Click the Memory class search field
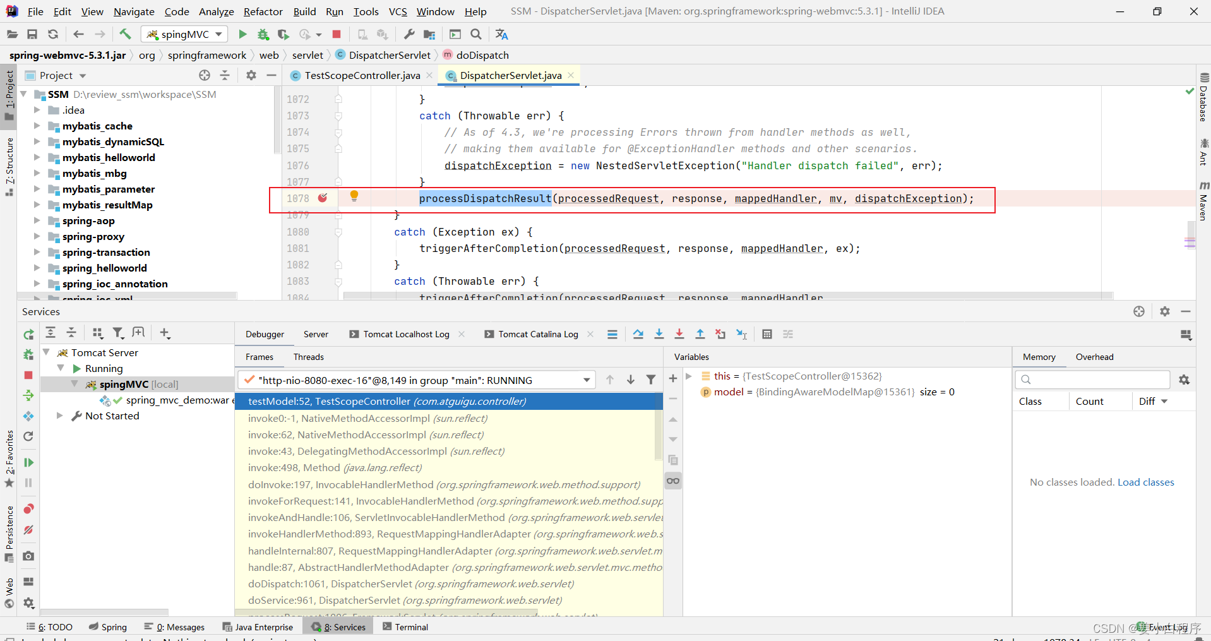Image resolution: width=1211 pixels, height=641 pixels. point(1092,380)
